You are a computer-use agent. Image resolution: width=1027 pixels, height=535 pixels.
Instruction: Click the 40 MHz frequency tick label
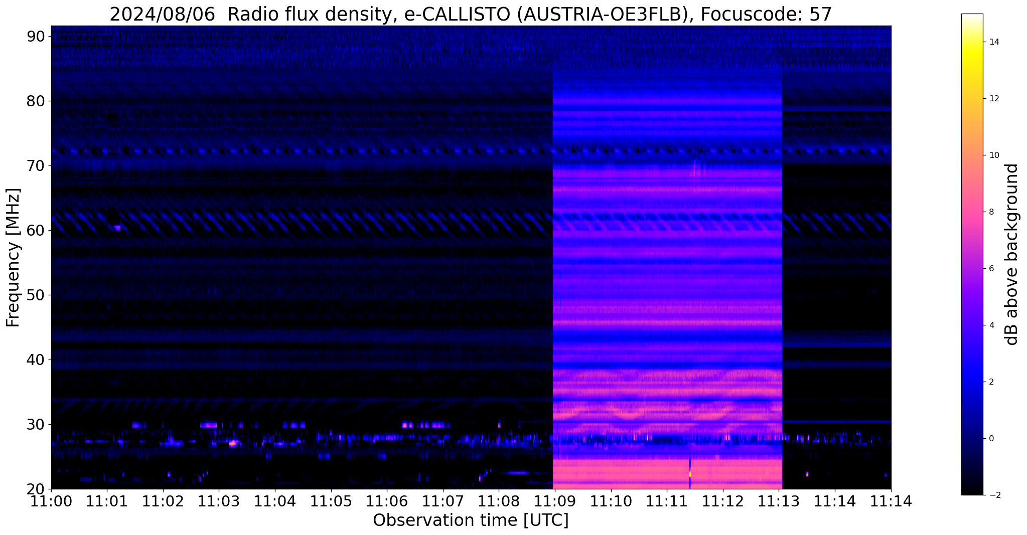tap(37, 360)
